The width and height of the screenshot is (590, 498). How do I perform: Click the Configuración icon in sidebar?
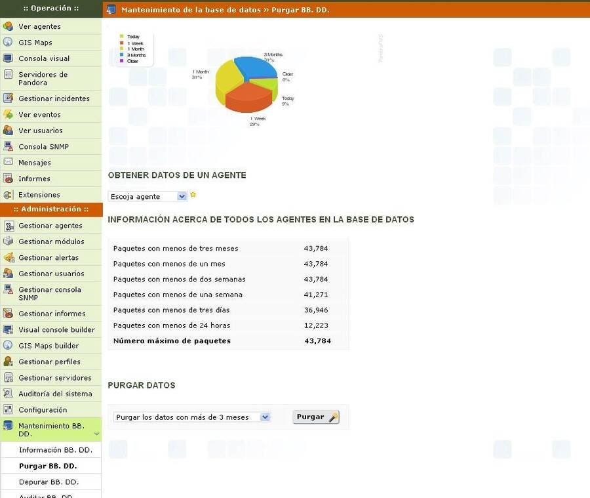pos(8,410)
